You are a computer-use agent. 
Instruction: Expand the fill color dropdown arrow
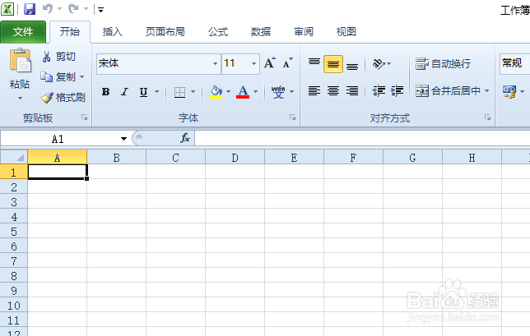229,92
